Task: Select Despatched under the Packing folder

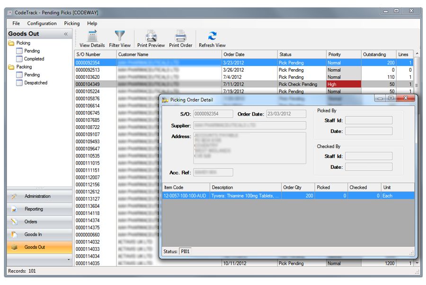Action: (x=35, y=83)
